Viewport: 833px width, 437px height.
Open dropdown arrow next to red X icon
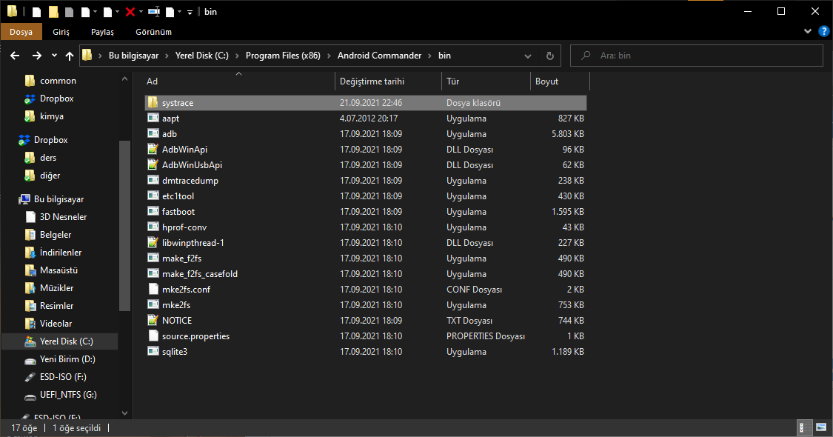click(141, 12)
